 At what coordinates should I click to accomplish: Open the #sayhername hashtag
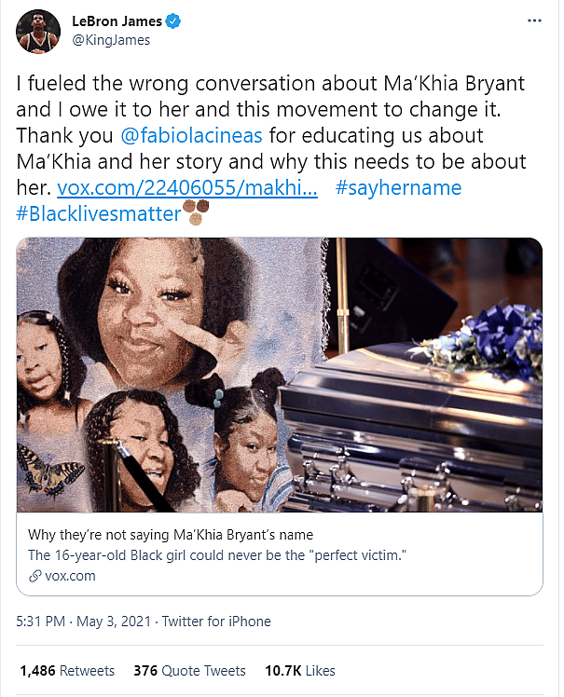coord(398,187)
